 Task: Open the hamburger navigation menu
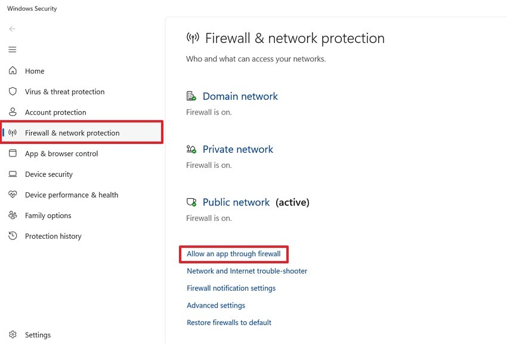coord(12,50)
